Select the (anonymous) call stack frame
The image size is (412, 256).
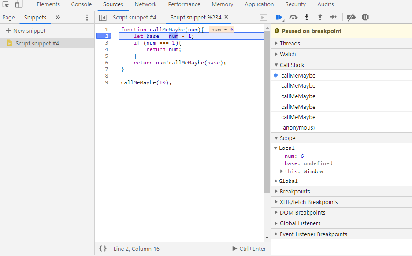pos(341,128)
